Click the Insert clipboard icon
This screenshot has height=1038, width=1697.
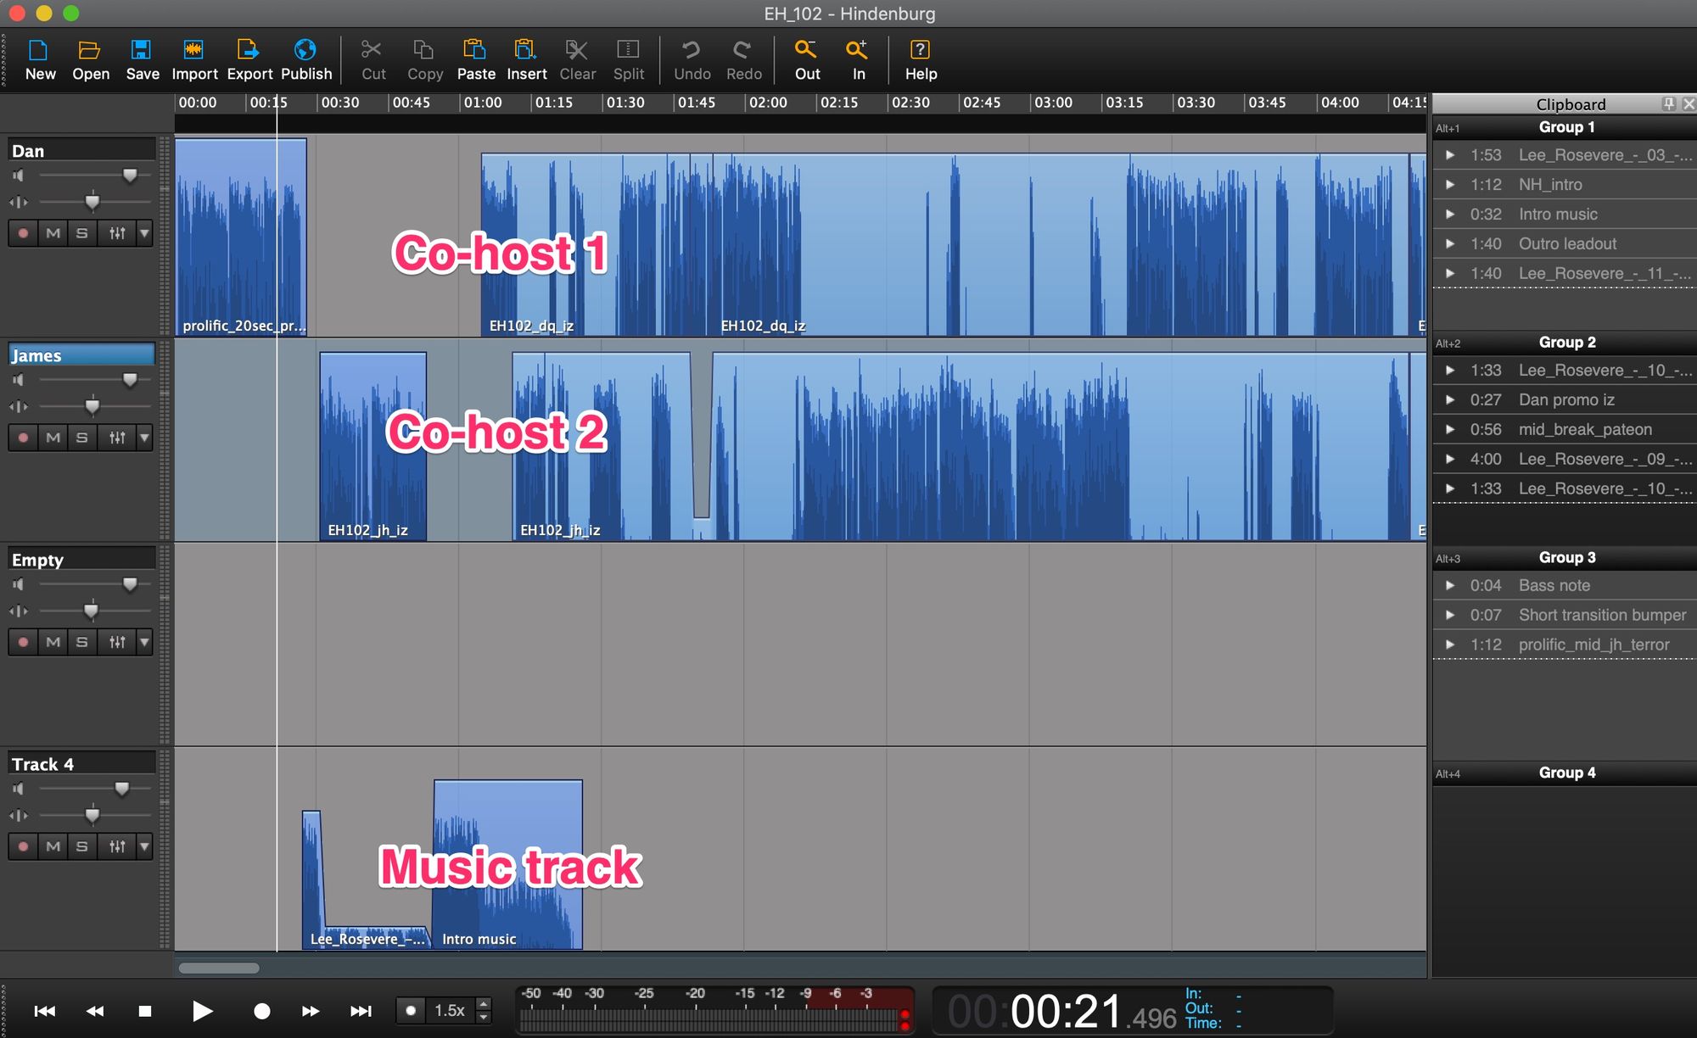(x=526, y=50)
